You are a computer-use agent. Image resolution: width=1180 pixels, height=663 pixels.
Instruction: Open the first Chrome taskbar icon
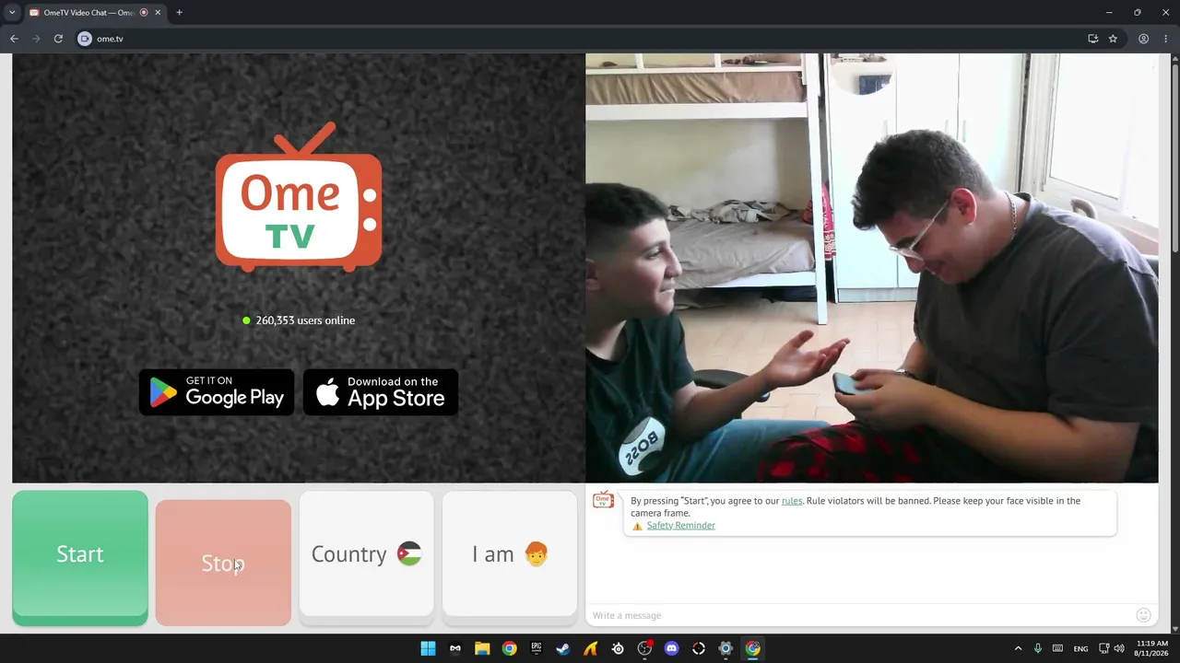509,648
